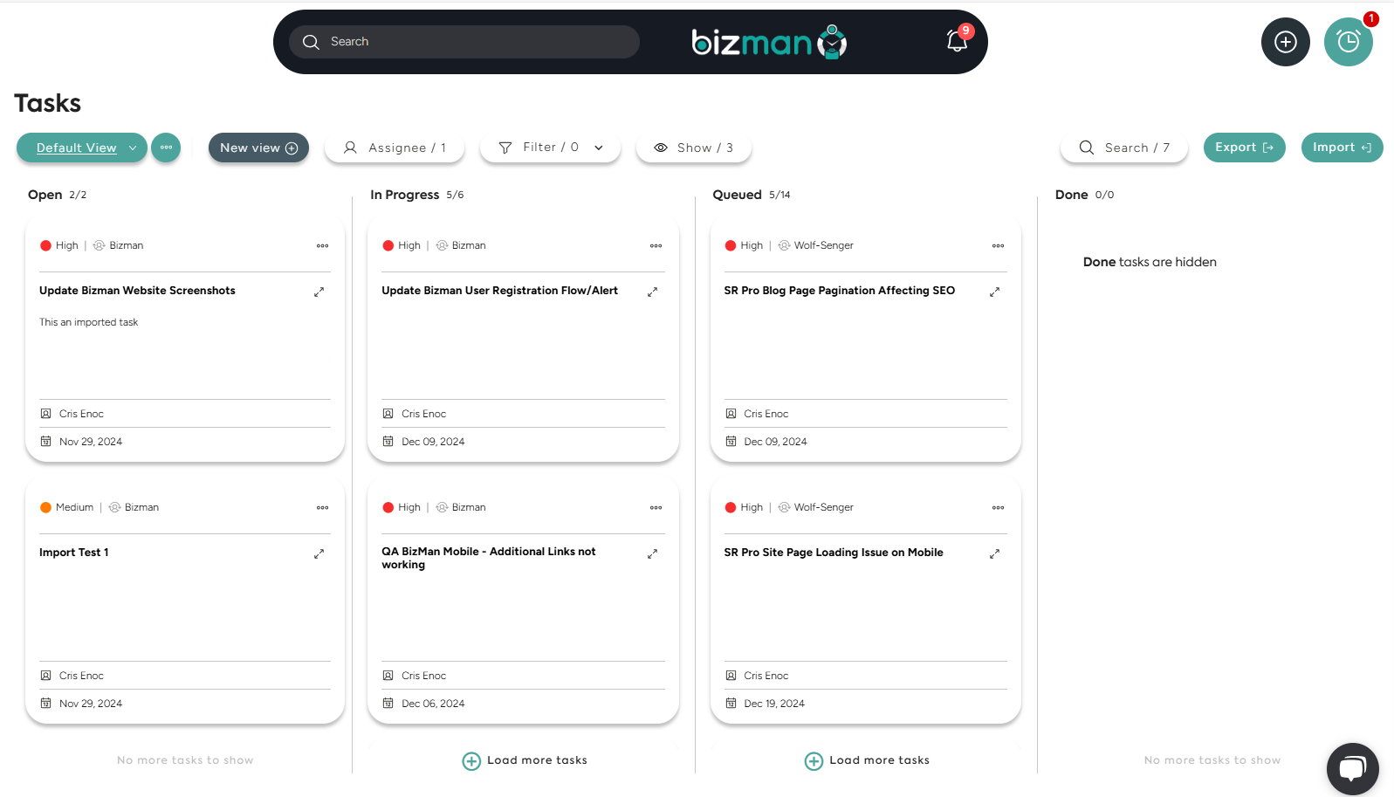This screenshot has height=797, width=1394.
Task: Click 'Done tasks are hidden' message
Action: pos(1150,262)
